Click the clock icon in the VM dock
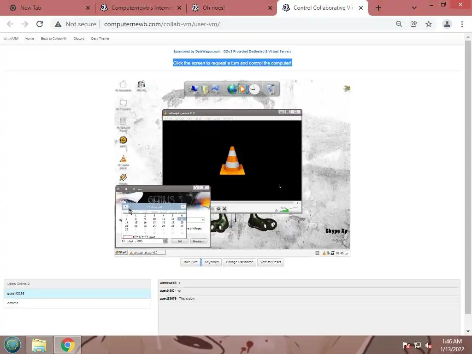 pos(254,89)
